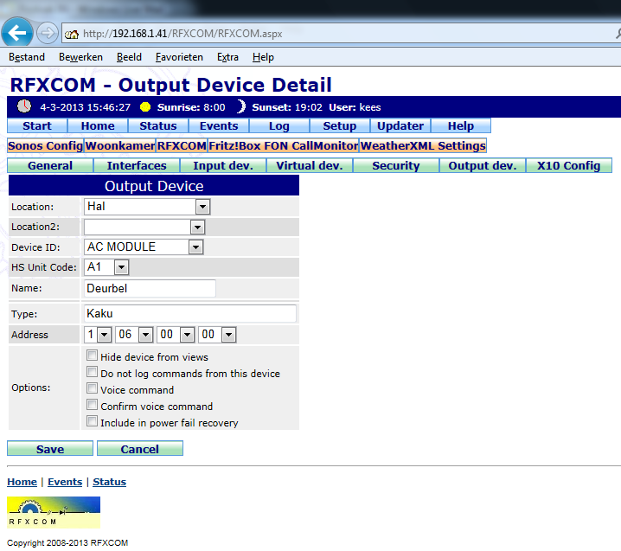
Task: Open last Address dropdown showing 00
Action: click(217, 335)
